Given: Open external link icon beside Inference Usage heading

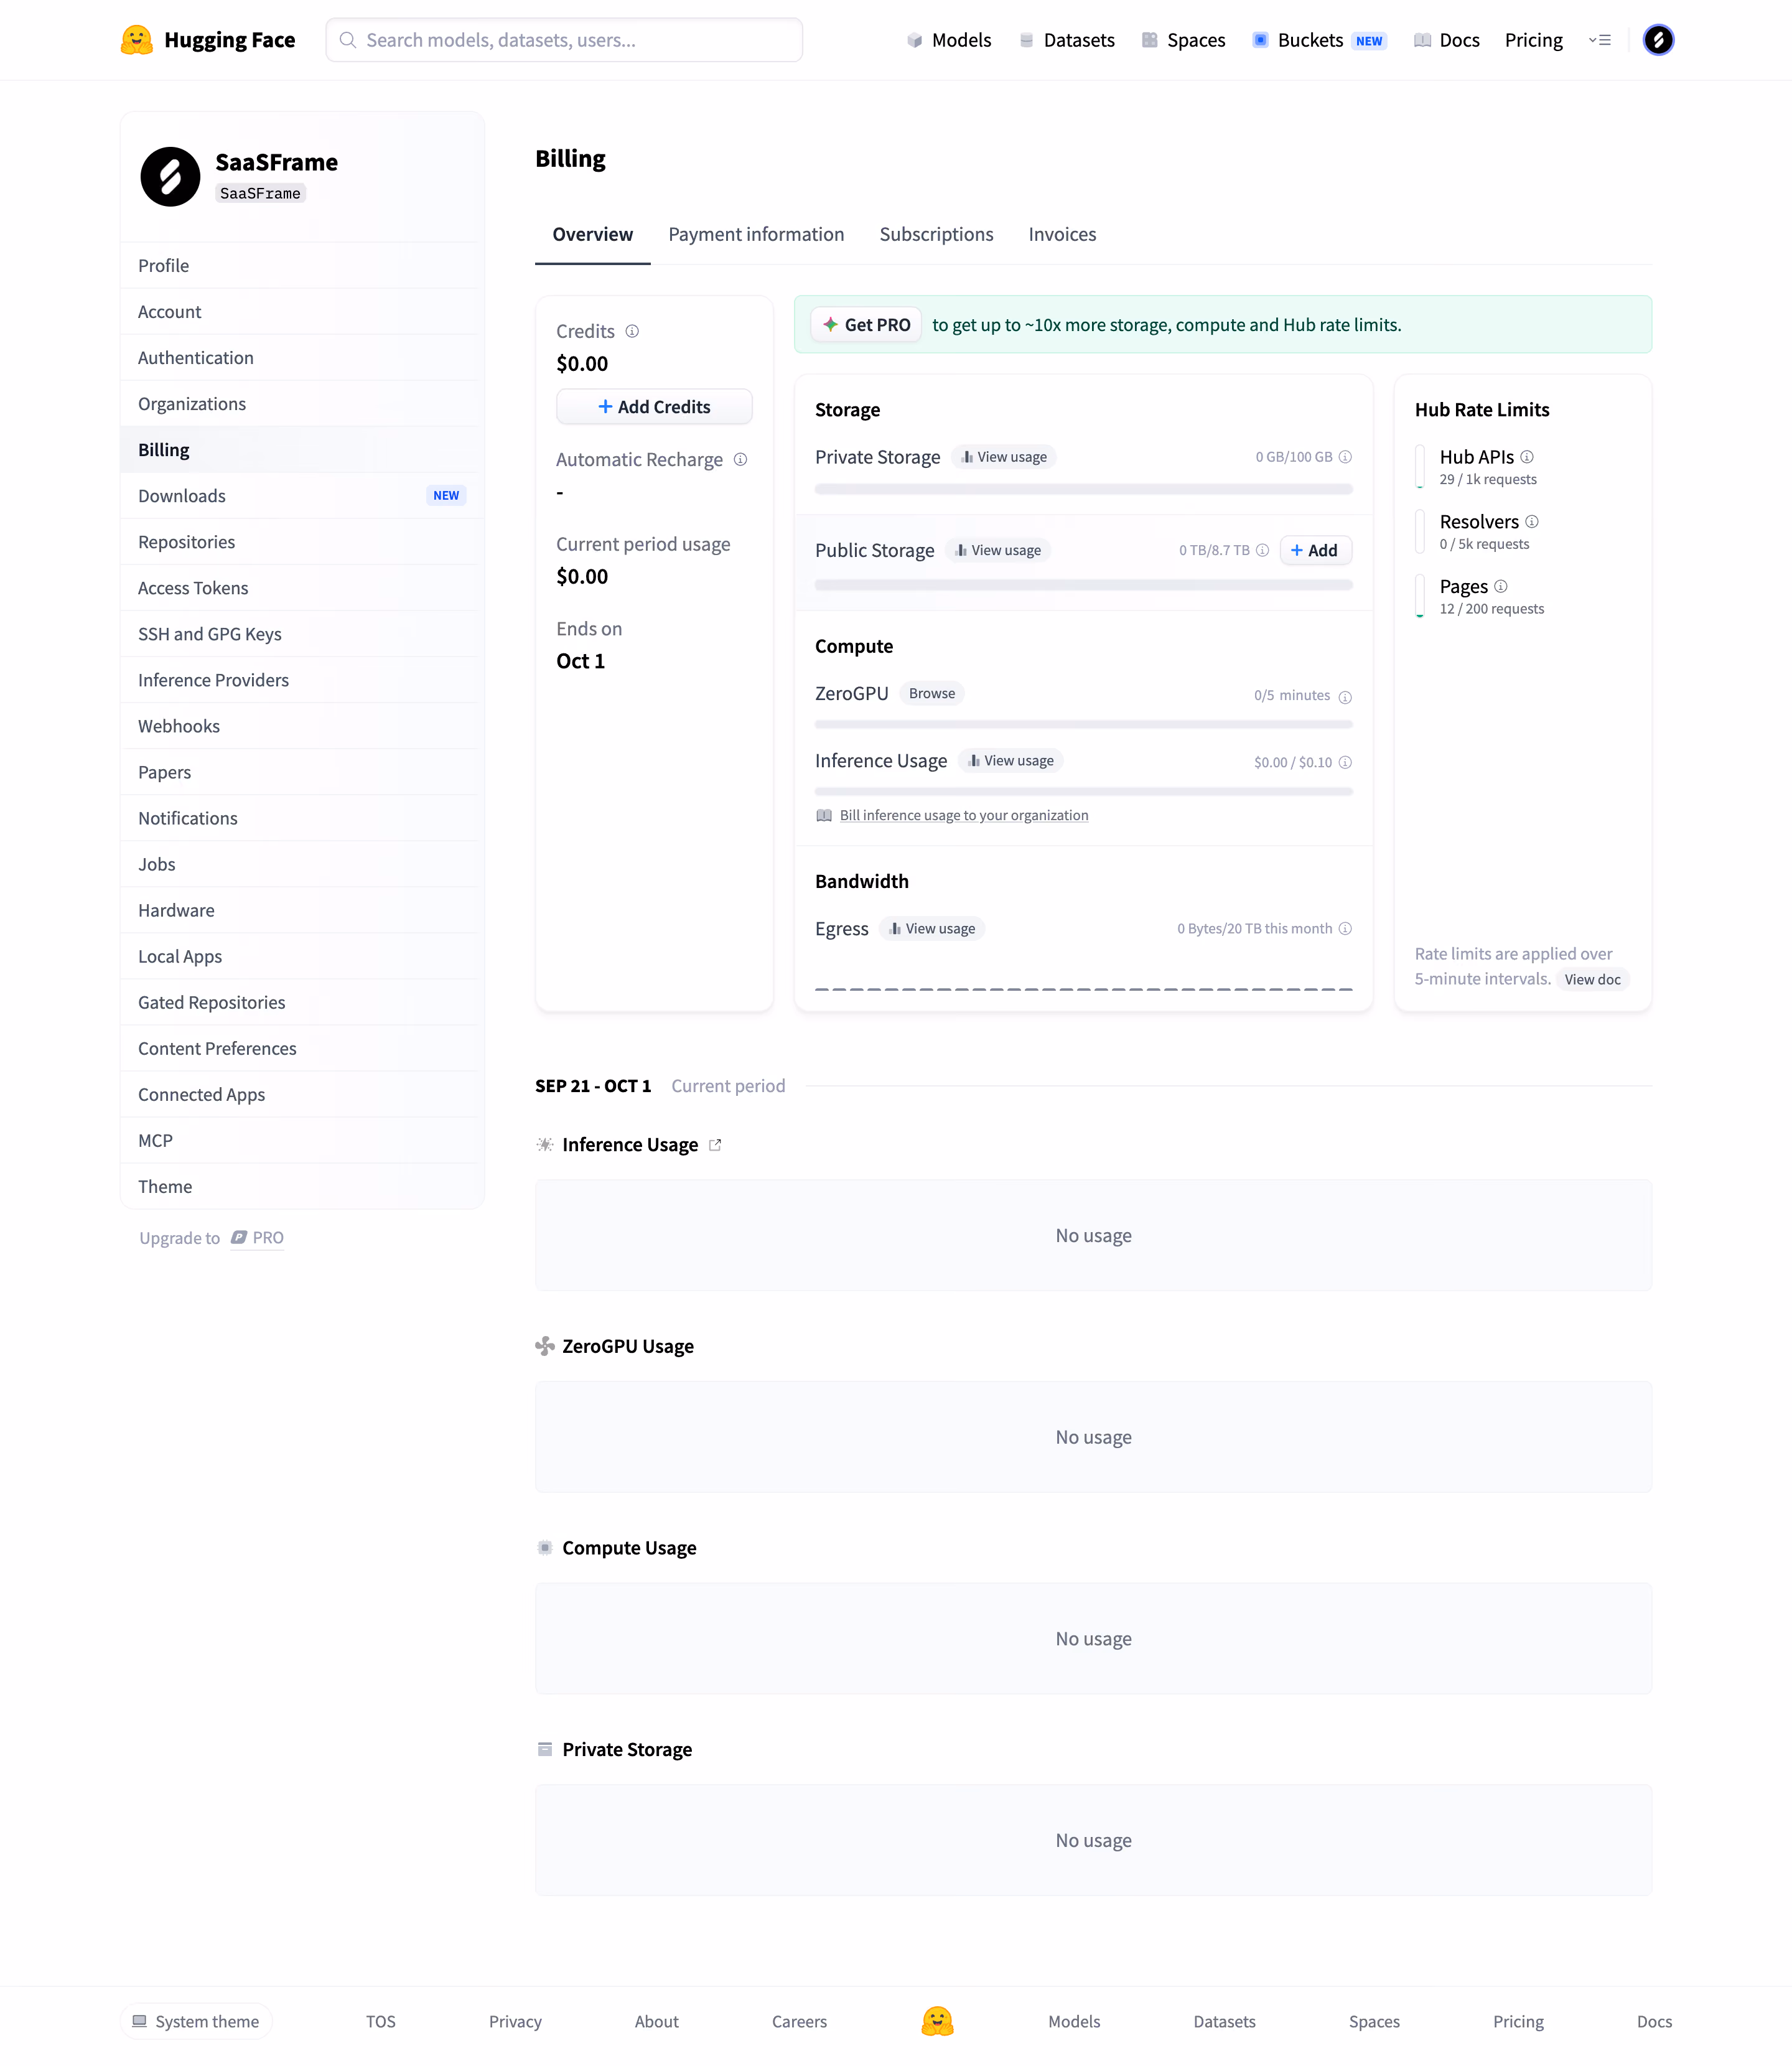Looking at the screenshot, I should 715,1145.
